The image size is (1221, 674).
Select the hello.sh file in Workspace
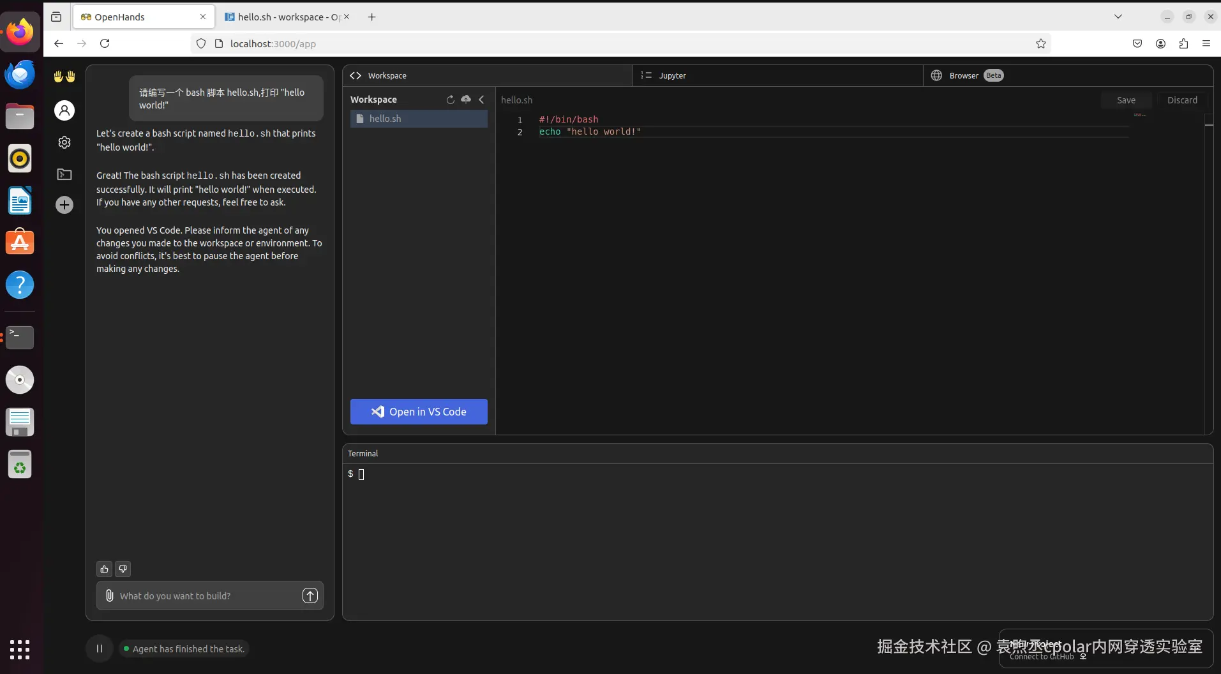click(x=419, y=119)
